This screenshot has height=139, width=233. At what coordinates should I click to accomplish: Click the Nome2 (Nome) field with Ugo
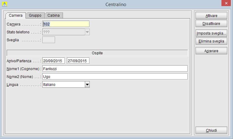pyautogui.click(x=115, y=76)
